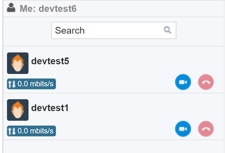Click the up/down arrows icon in devtest5's bitrate badge
The height and width of the screenshot is (153, 225).
12,84
